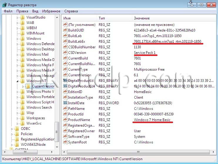
Task: Select the RegisteredApplications key
Action: 38,139
